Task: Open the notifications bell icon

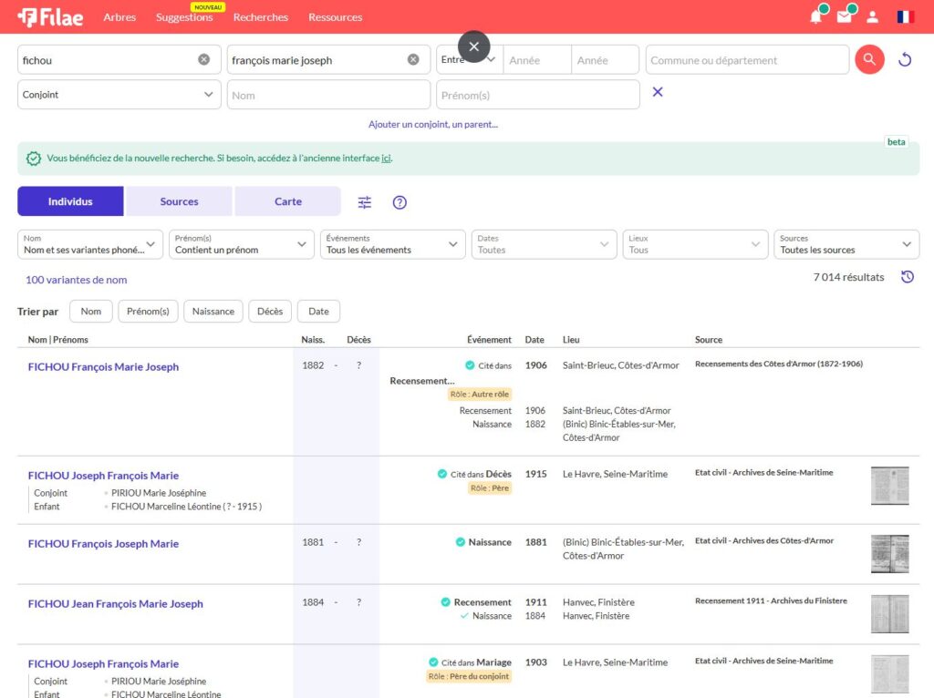Action: pos(815,17)
